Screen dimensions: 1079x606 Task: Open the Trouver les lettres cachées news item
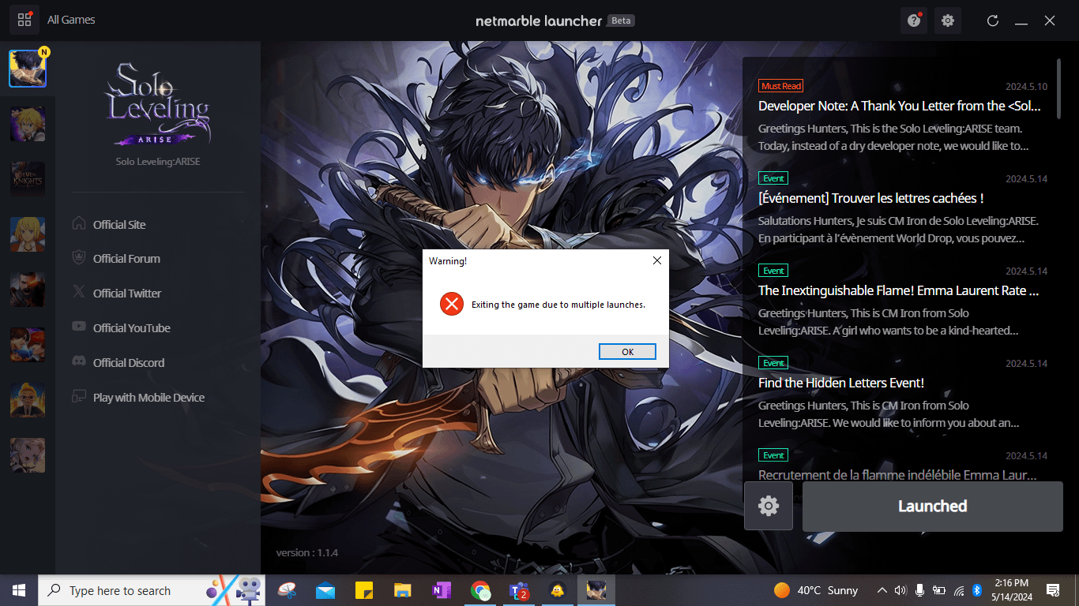click(x=870, y=198)
